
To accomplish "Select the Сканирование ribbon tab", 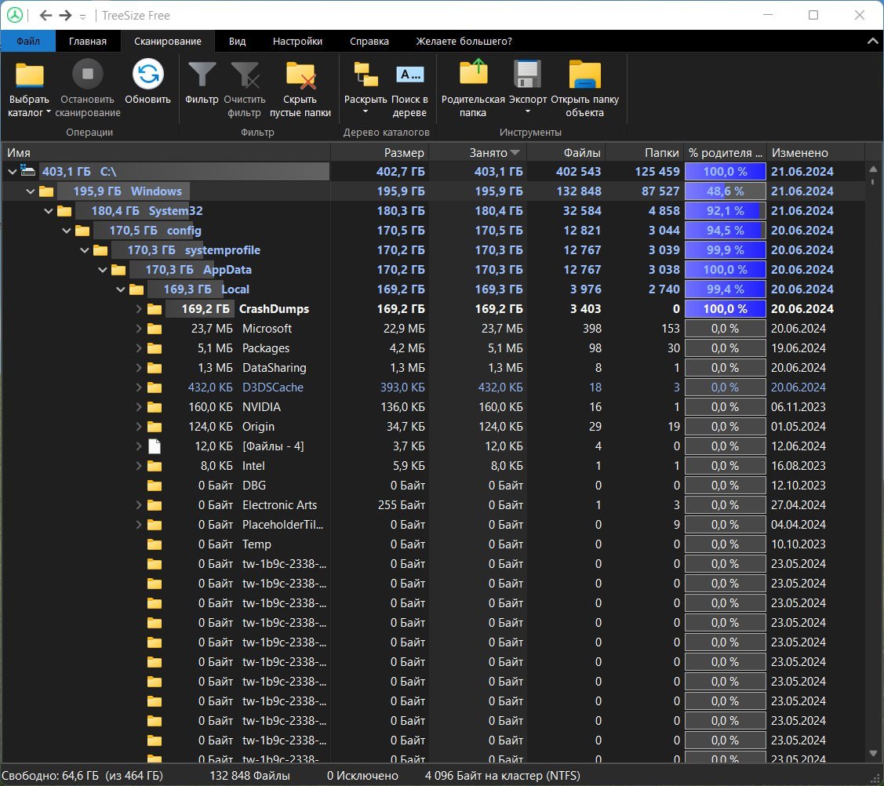I will (168, 41).
